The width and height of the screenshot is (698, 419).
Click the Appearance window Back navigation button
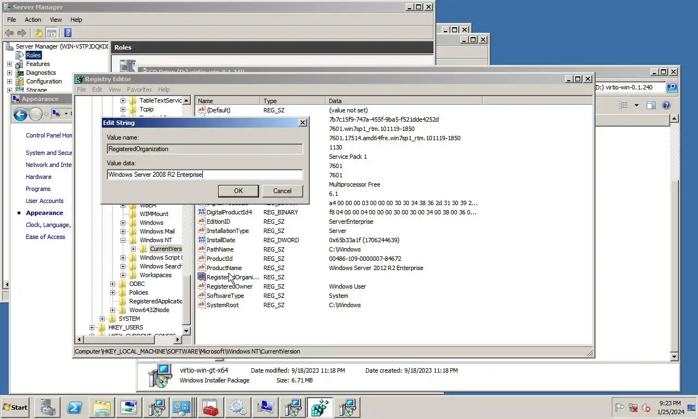20,114
